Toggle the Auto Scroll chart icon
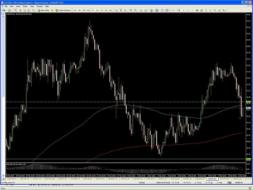 tap(141, 10)
